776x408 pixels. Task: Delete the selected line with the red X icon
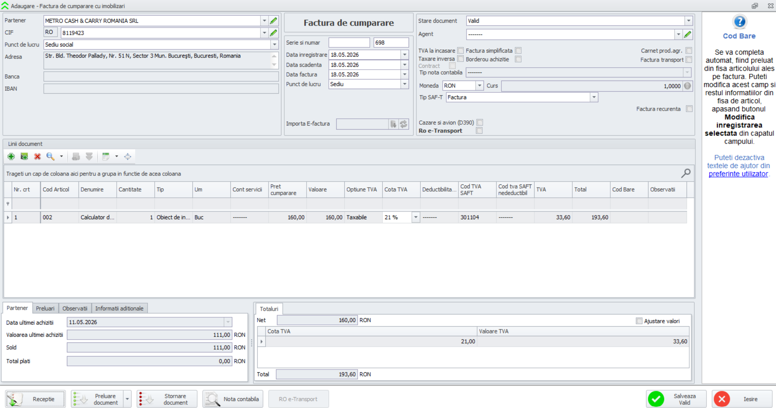click(x=37, y=156)
